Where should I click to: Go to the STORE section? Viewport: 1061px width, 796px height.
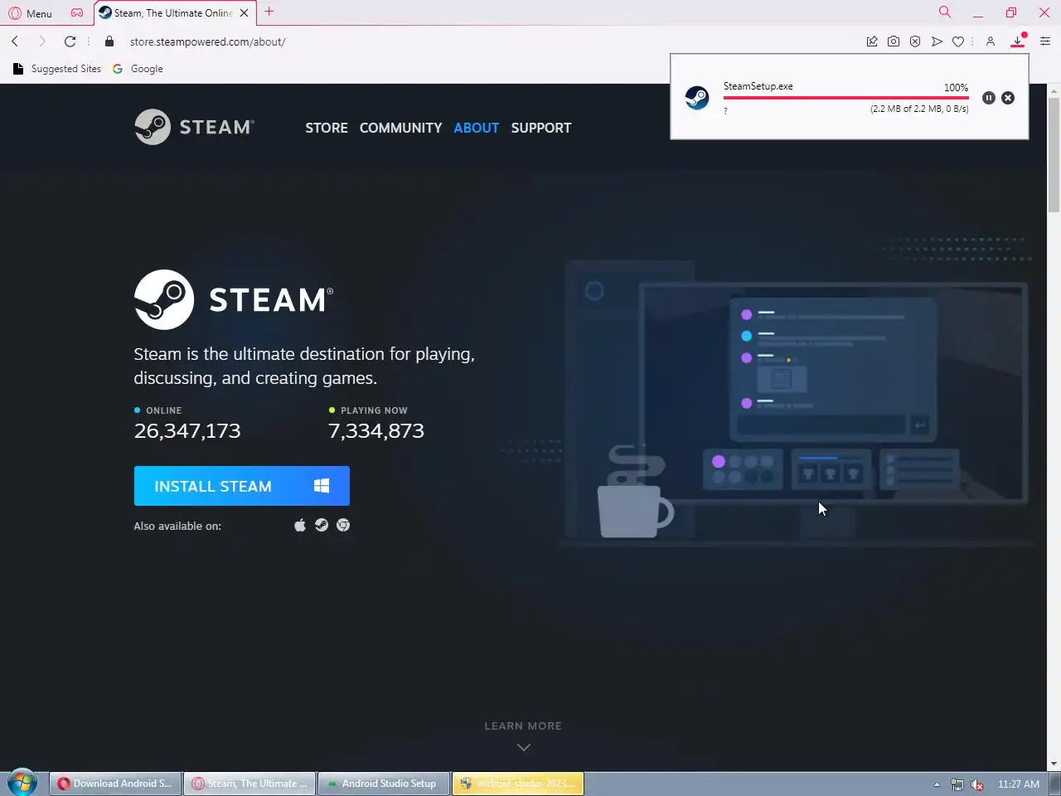click(x=327, y=128)
